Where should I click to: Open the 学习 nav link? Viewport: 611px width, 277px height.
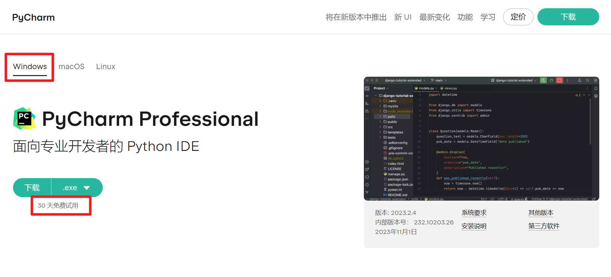point(488,17)
